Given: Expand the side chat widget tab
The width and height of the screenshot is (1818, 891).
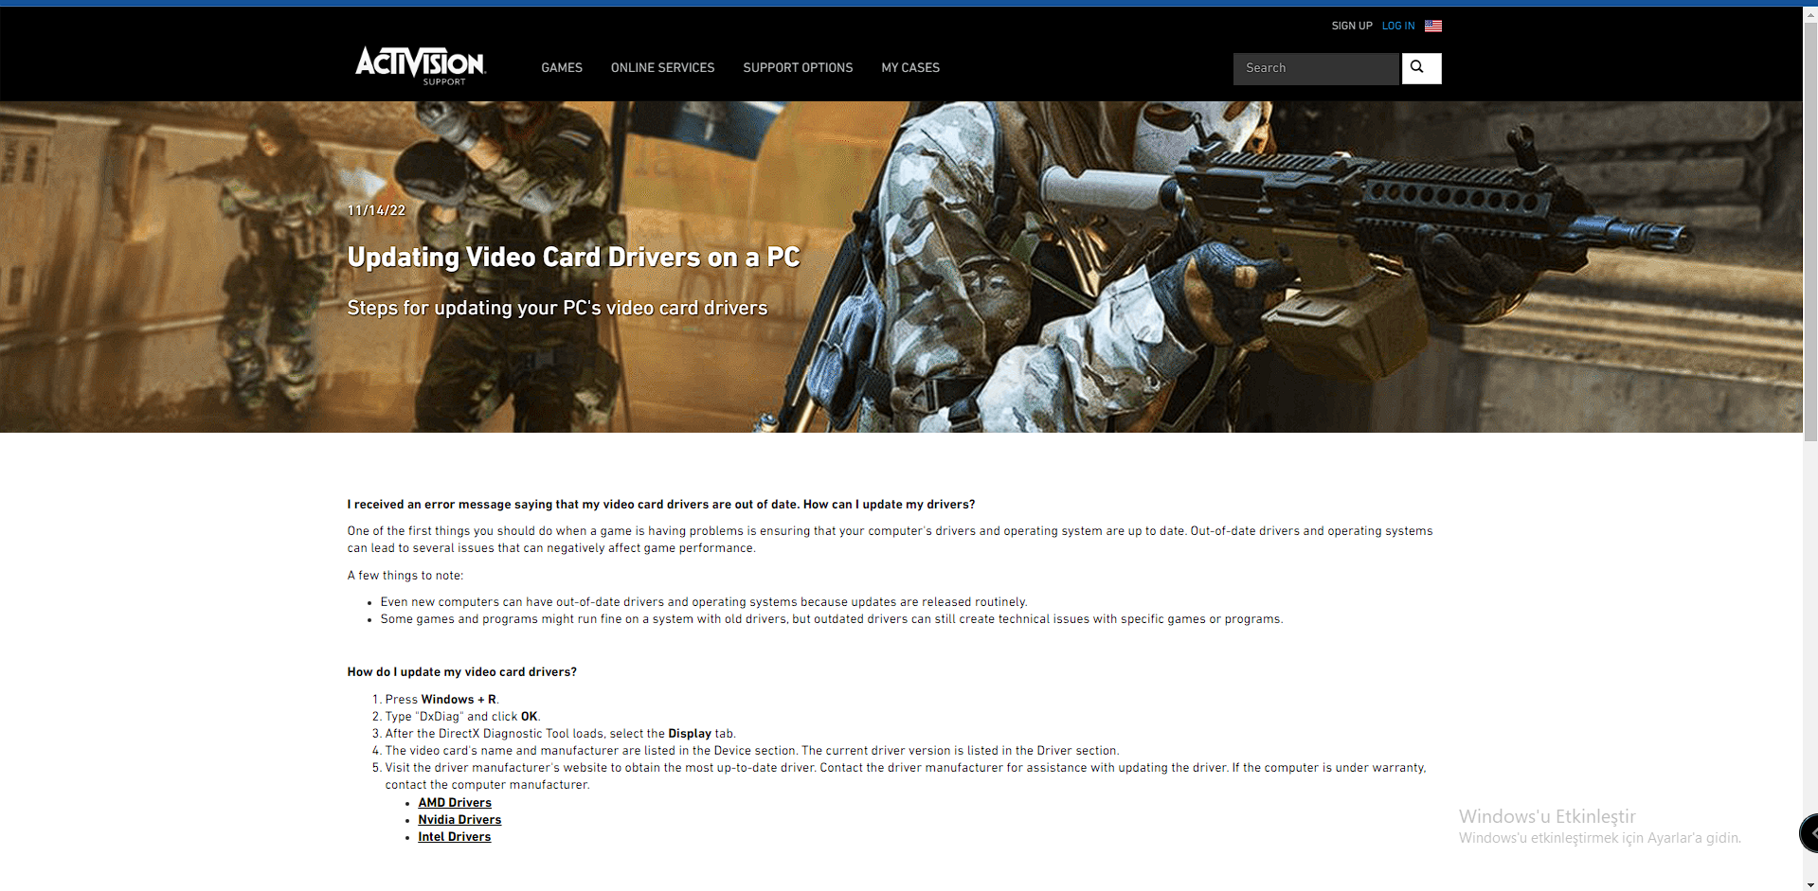Looking at the screenshot, I should pos(1809,833).
